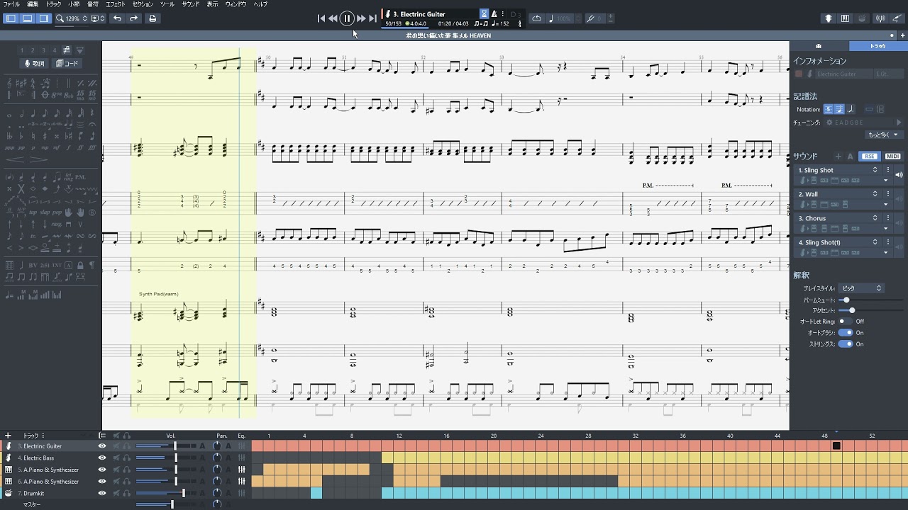Open the 2. Wall sound selector
The image size is (908, 510).
tap(838, 194)
